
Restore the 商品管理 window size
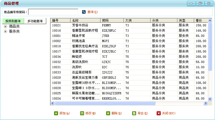[x=200, y=3]
